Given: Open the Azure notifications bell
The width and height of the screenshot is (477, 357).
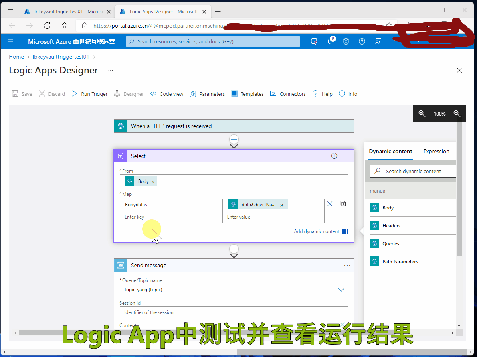Looking at the screenshot, I should pos(330,41).
